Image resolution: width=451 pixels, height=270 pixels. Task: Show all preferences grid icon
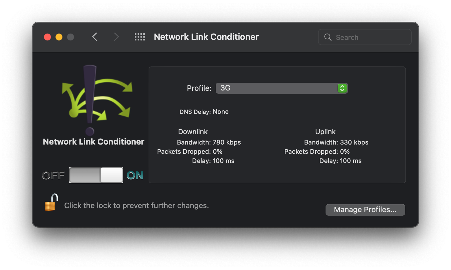coord(140,37)
